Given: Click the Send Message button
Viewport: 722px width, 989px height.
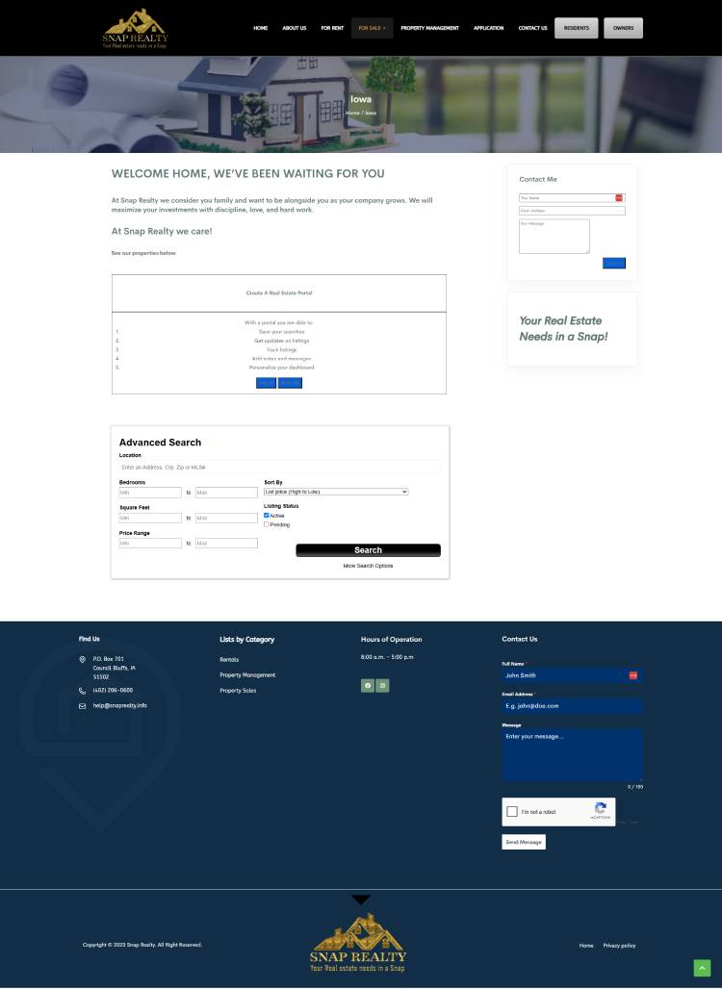Looking at the screenshot, I should [524, 842].
